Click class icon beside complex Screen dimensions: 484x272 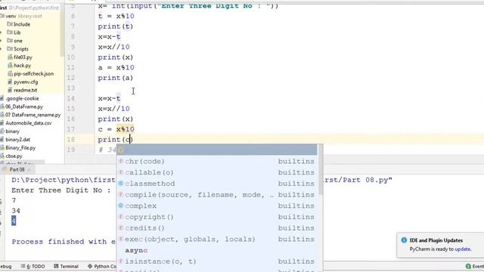click(121, 206)
